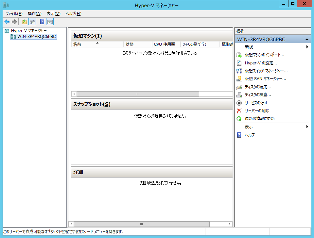Choose ディスクの編集... action
The height and width of the screenshot is (238, 314).
pos(258,87)
